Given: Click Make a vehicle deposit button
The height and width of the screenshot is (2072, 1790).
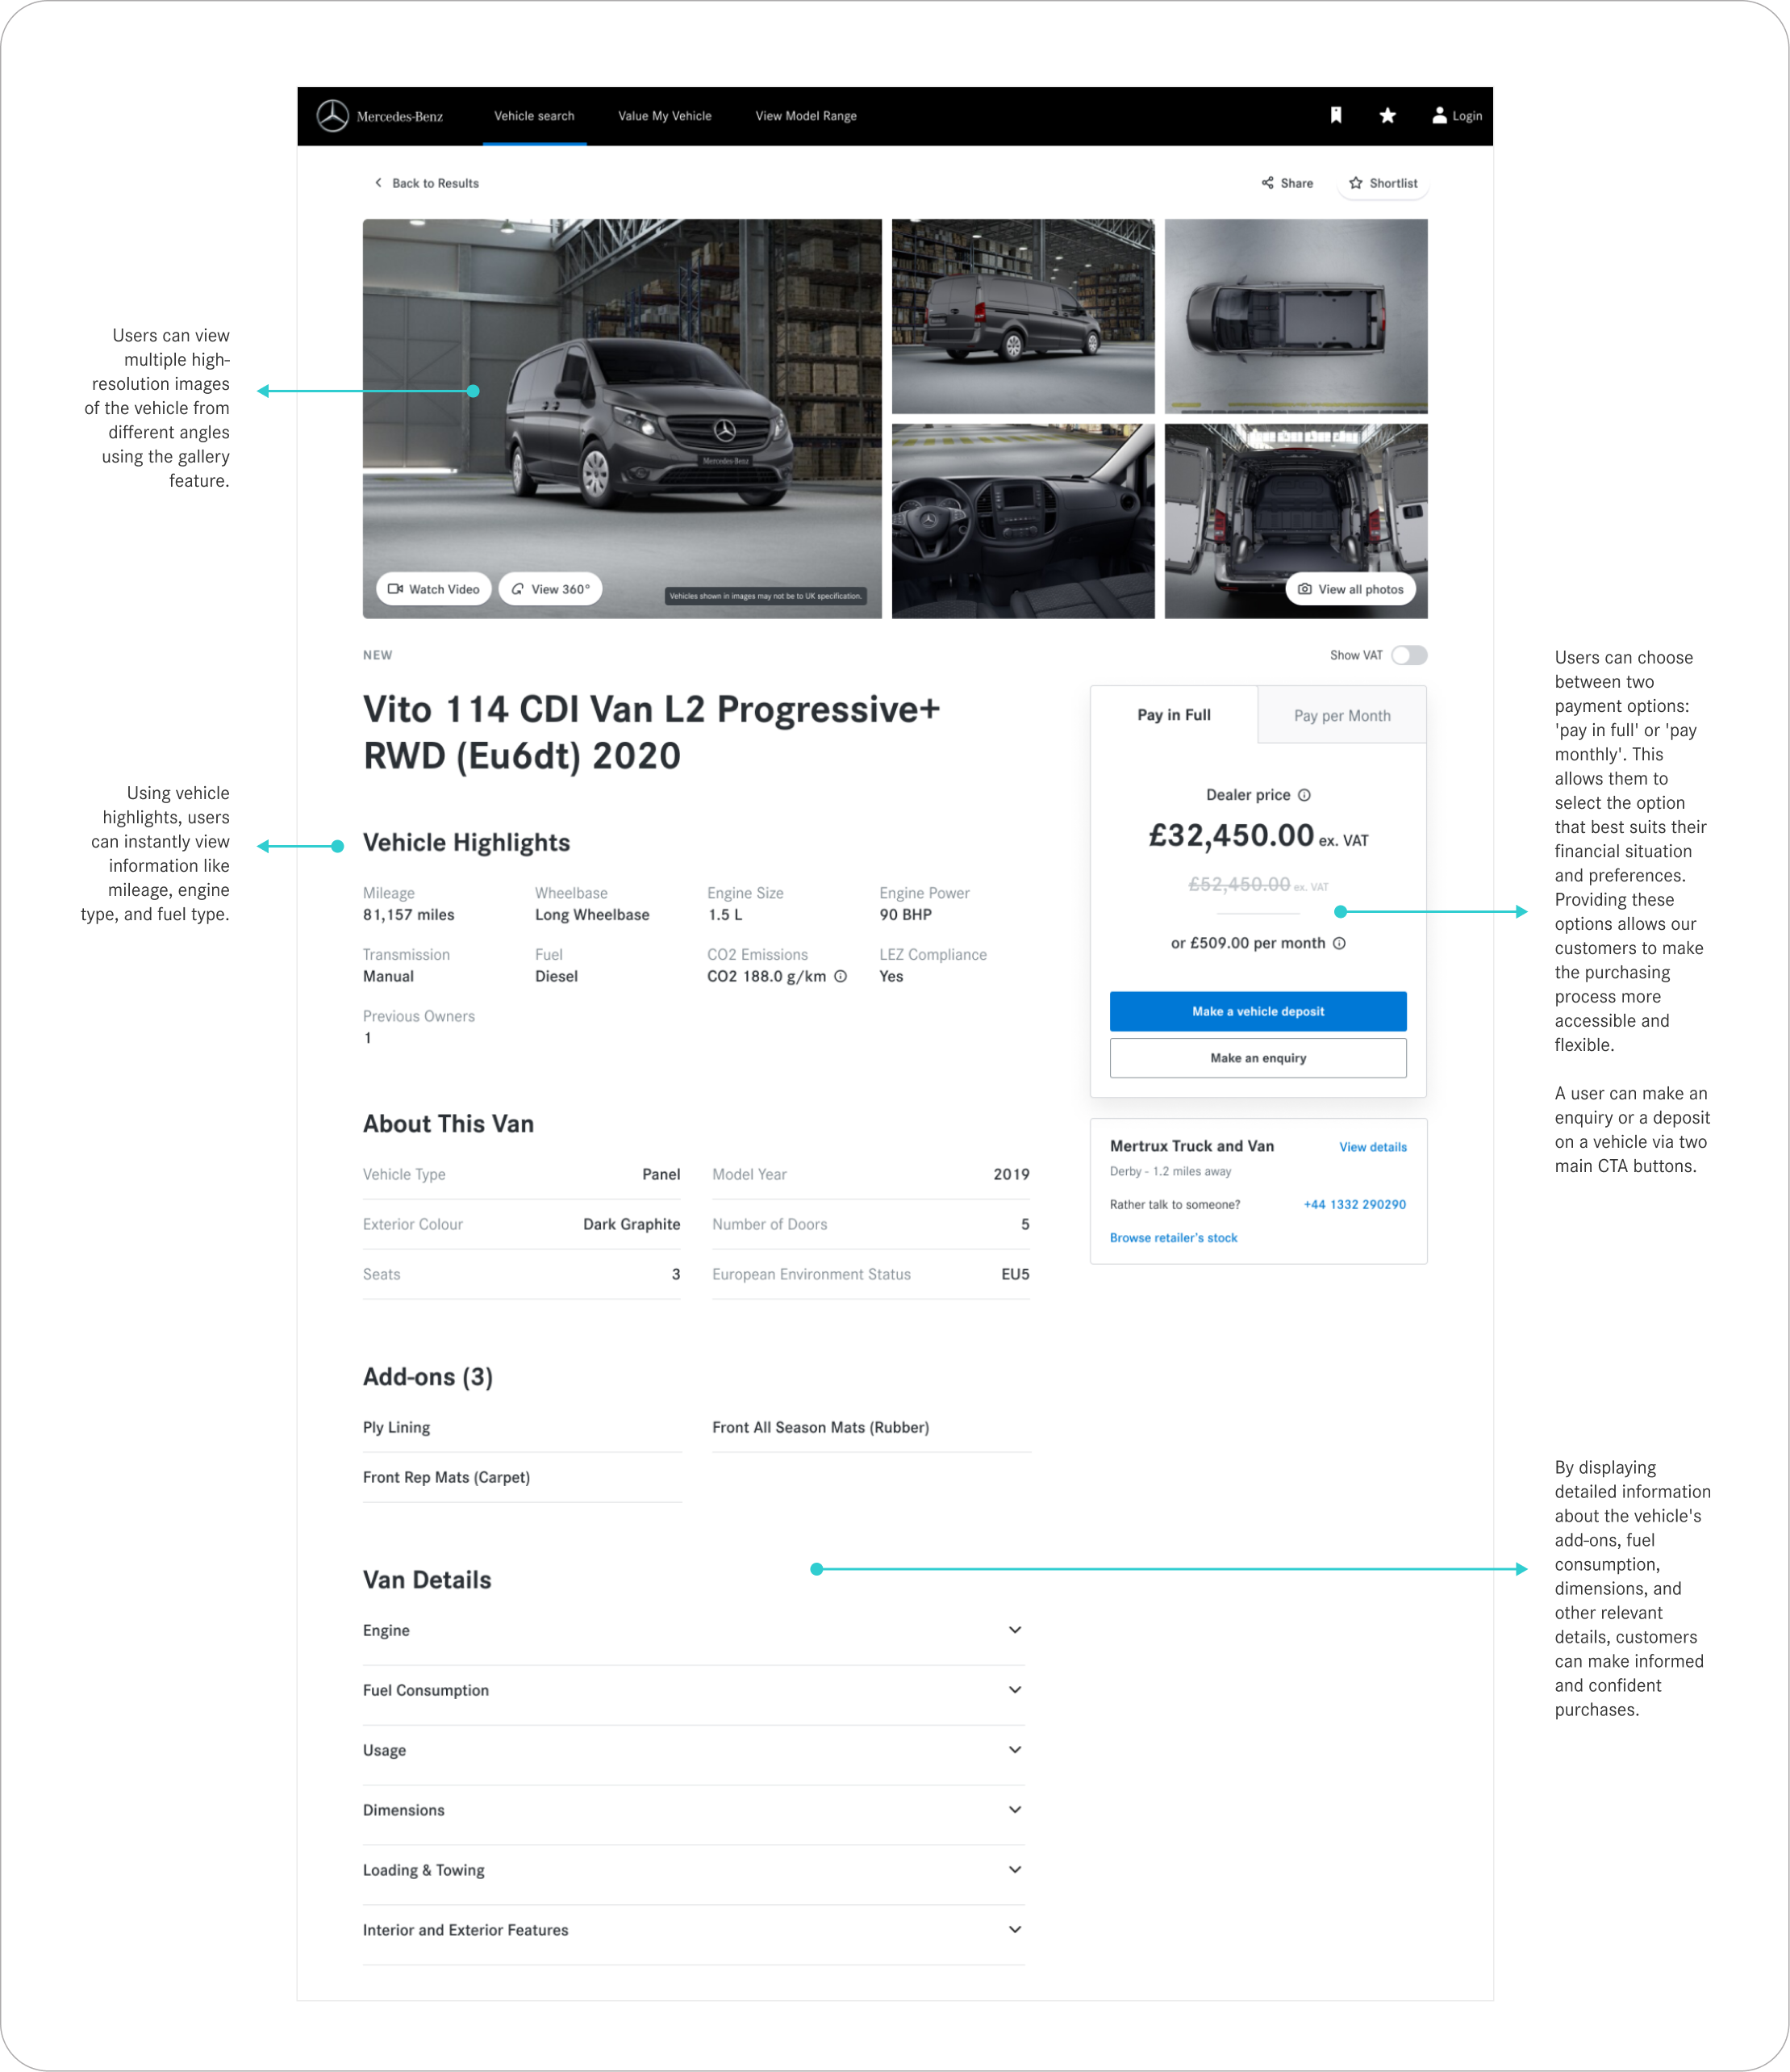Looking at the screenshot, I should pyautogui.click(x=1258, y=1011).
